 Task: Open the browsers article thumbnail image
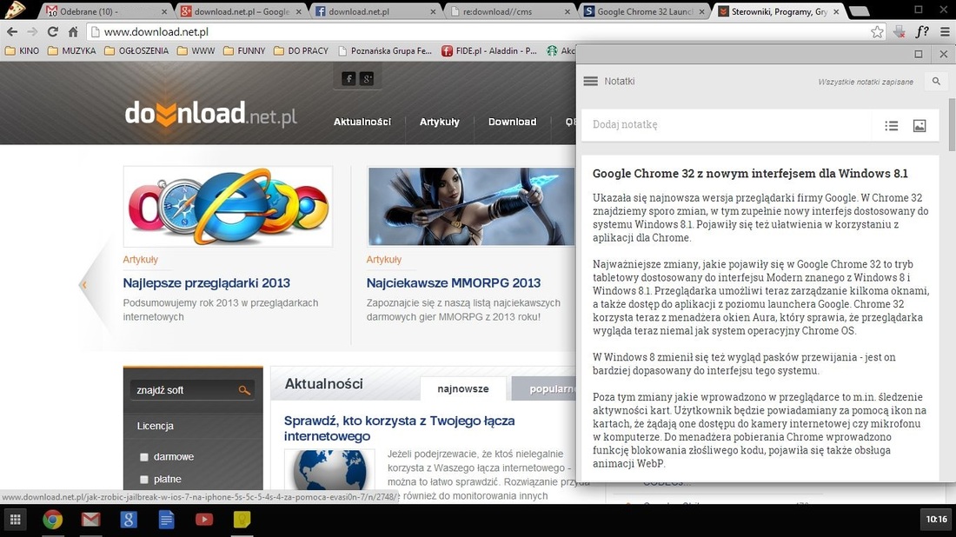[228, 207]
